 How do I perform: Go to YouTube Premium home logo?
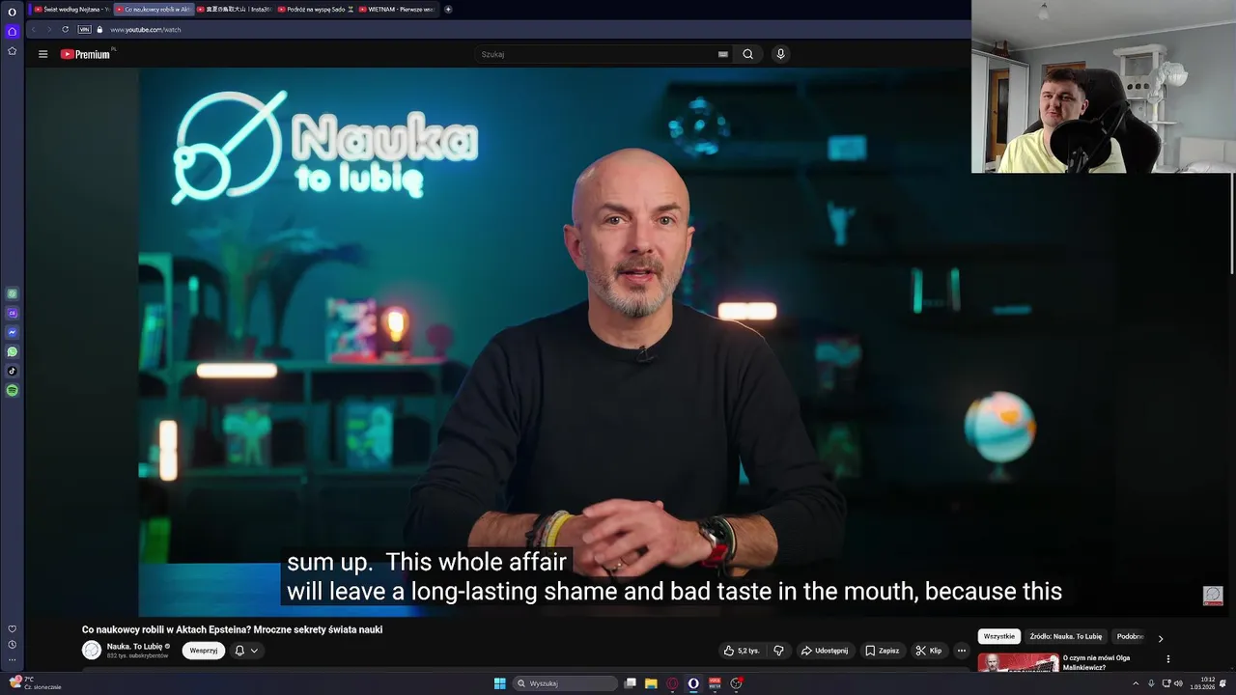[x=86, y=54]
